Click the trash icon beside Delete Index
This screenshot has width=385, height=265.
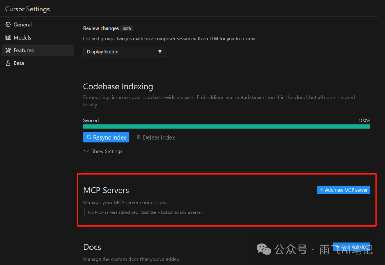coord(138,137)
